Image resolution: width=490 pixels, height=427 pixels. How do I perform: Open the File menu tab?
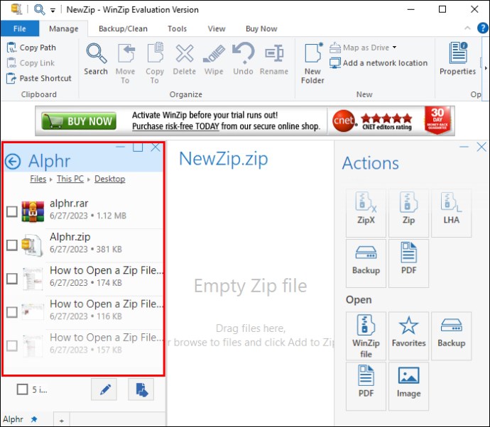click(20, 28)
